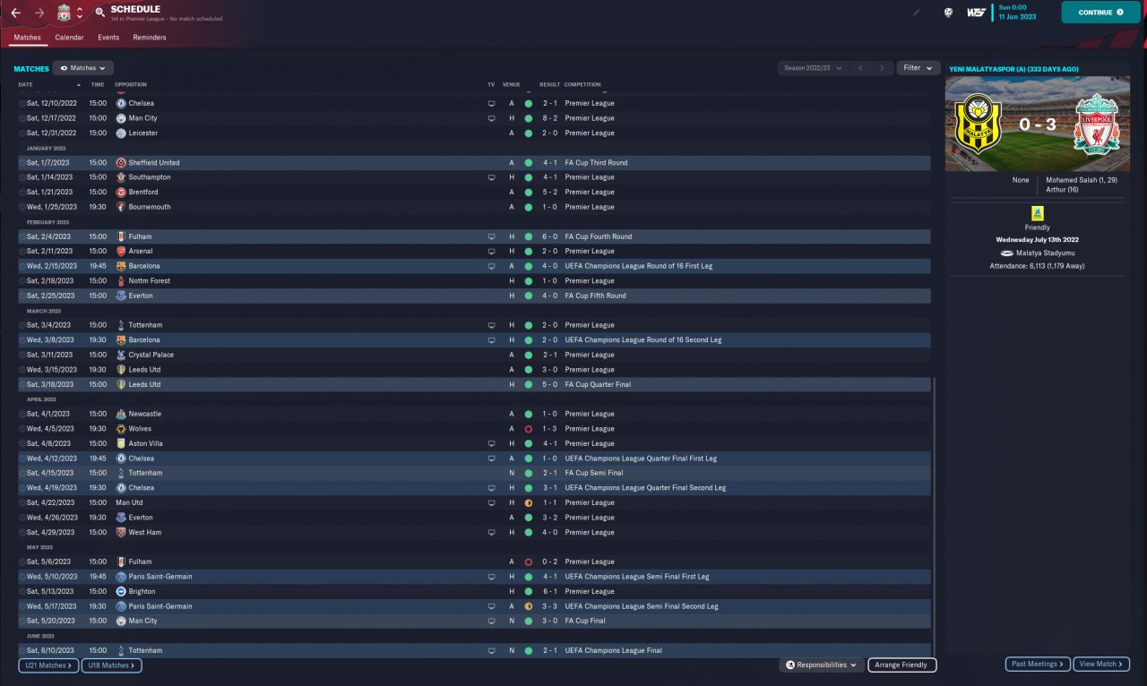Click the Aston Villa club badge
This screenshot has height=686, width=1147.
point(121,443)
